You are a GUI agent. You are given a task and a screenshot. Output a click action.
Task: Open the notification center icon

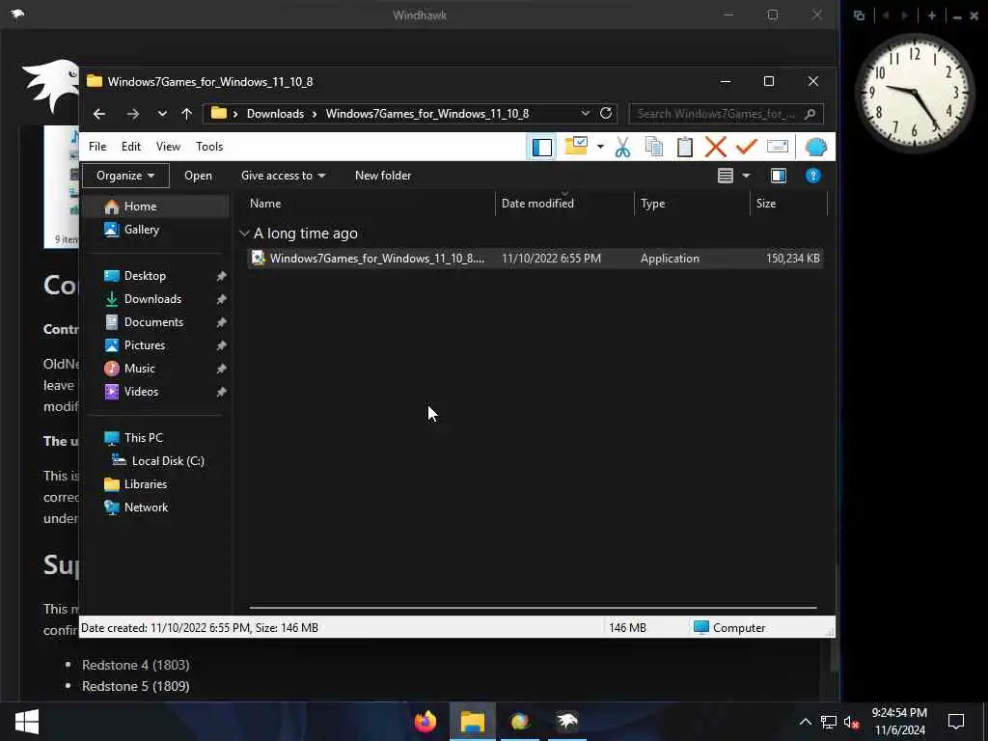pos(956,722)
